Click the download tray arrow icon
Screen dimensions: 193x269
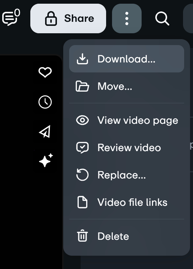[82, 59]
